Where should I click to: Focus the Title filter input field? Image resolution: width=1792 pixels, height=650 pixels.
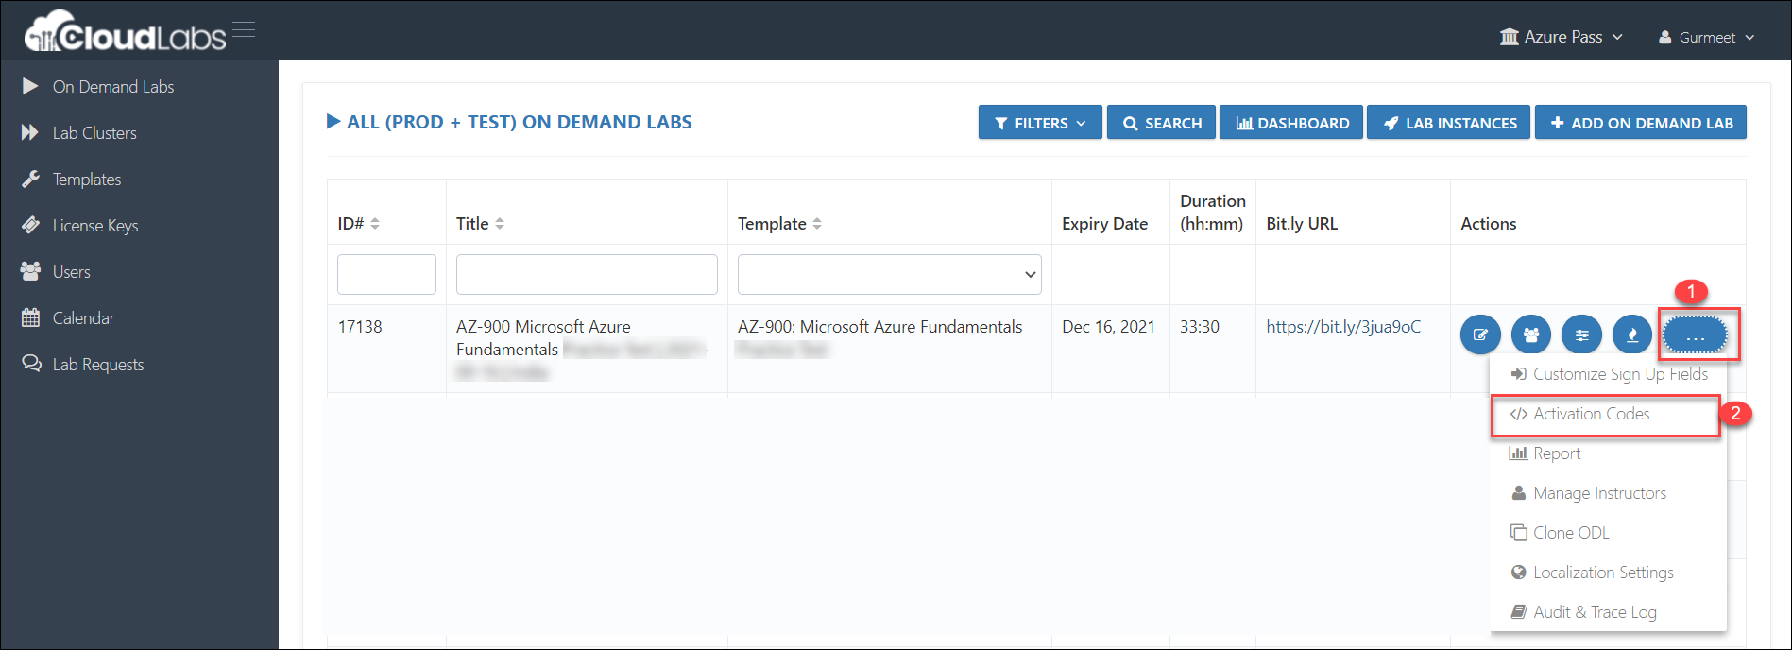(587, 274)
